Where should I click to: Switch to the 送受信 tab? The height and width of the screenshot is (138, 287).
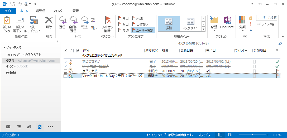[x=40, y=11]
